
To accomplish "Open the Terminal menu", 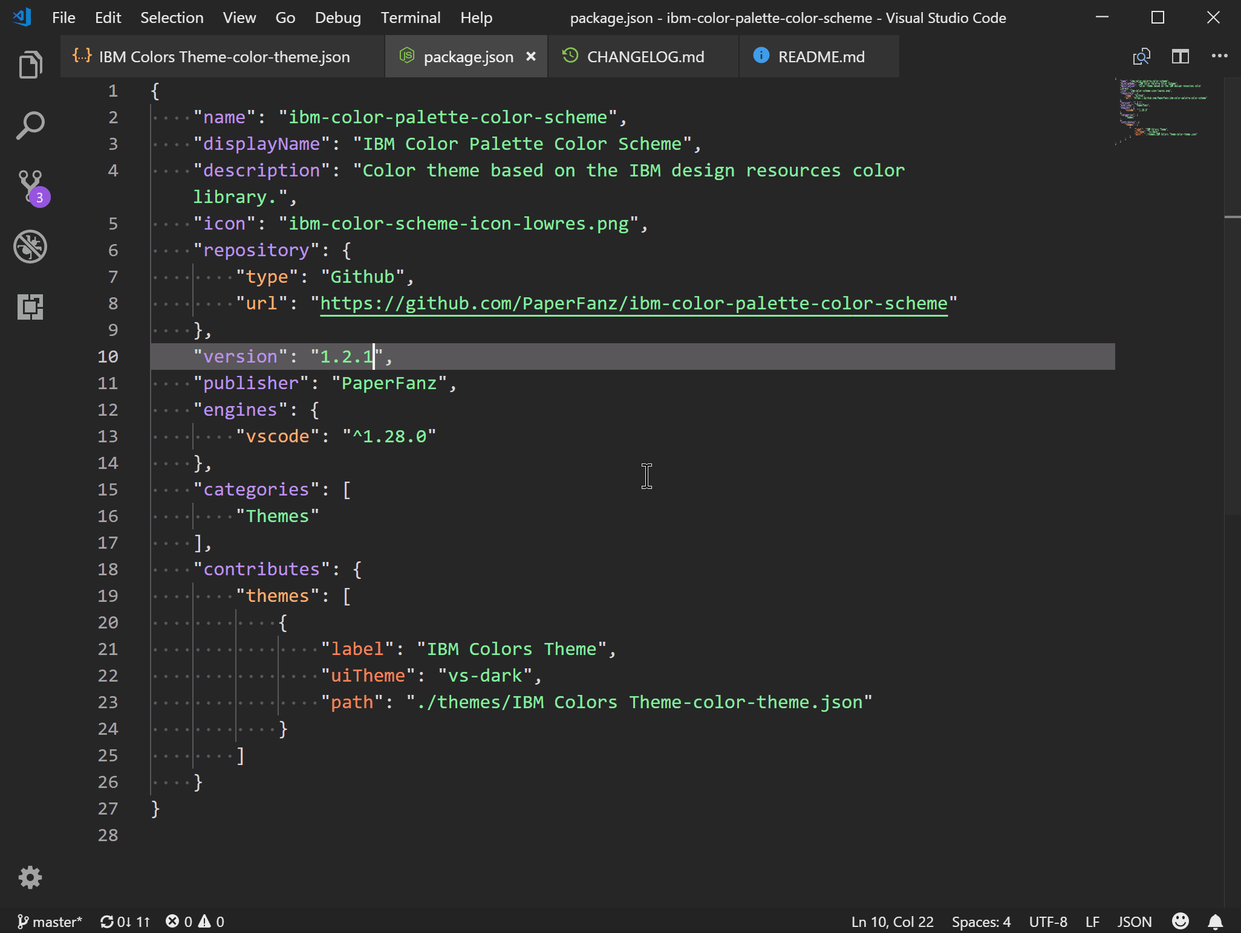I will 410,18.
